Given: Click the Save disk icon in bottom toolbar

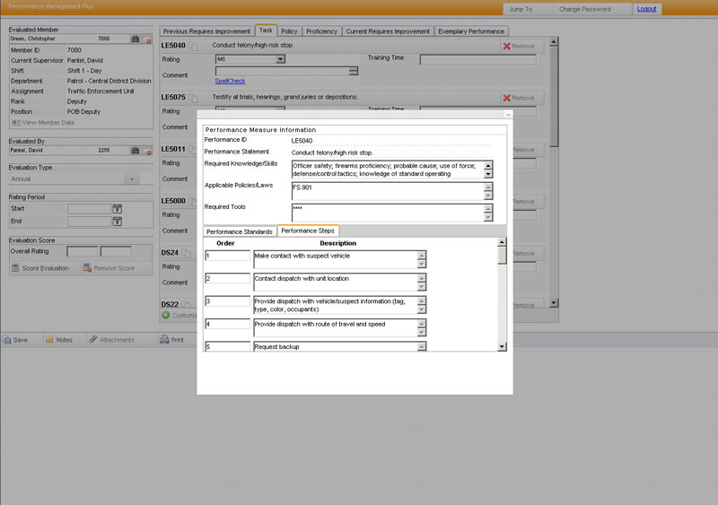Looking at the screenshot, I should [x=8, y=340].
